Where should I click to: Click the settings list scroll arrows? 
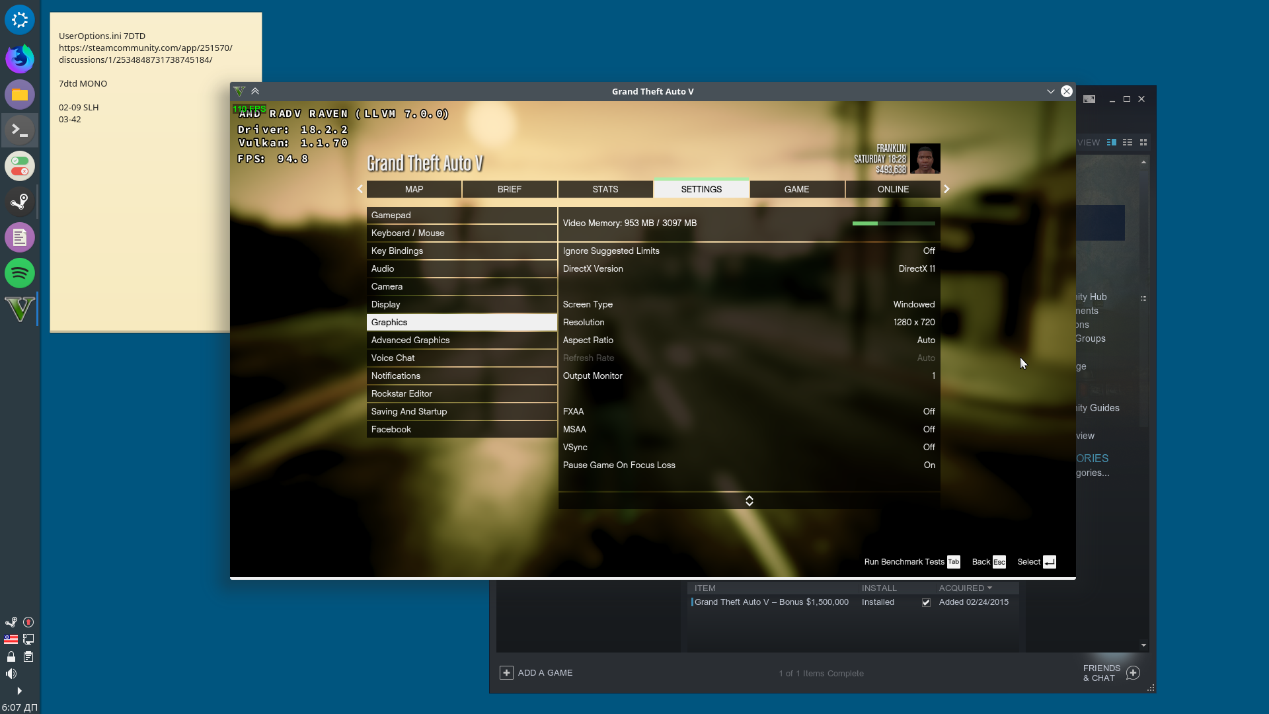pyautogui.click(x=749, y=501)
